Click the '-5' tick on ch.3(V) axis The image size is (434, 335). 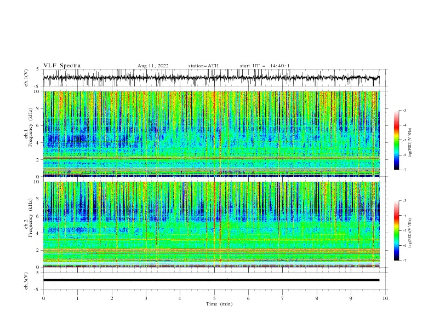coord(37,290)
